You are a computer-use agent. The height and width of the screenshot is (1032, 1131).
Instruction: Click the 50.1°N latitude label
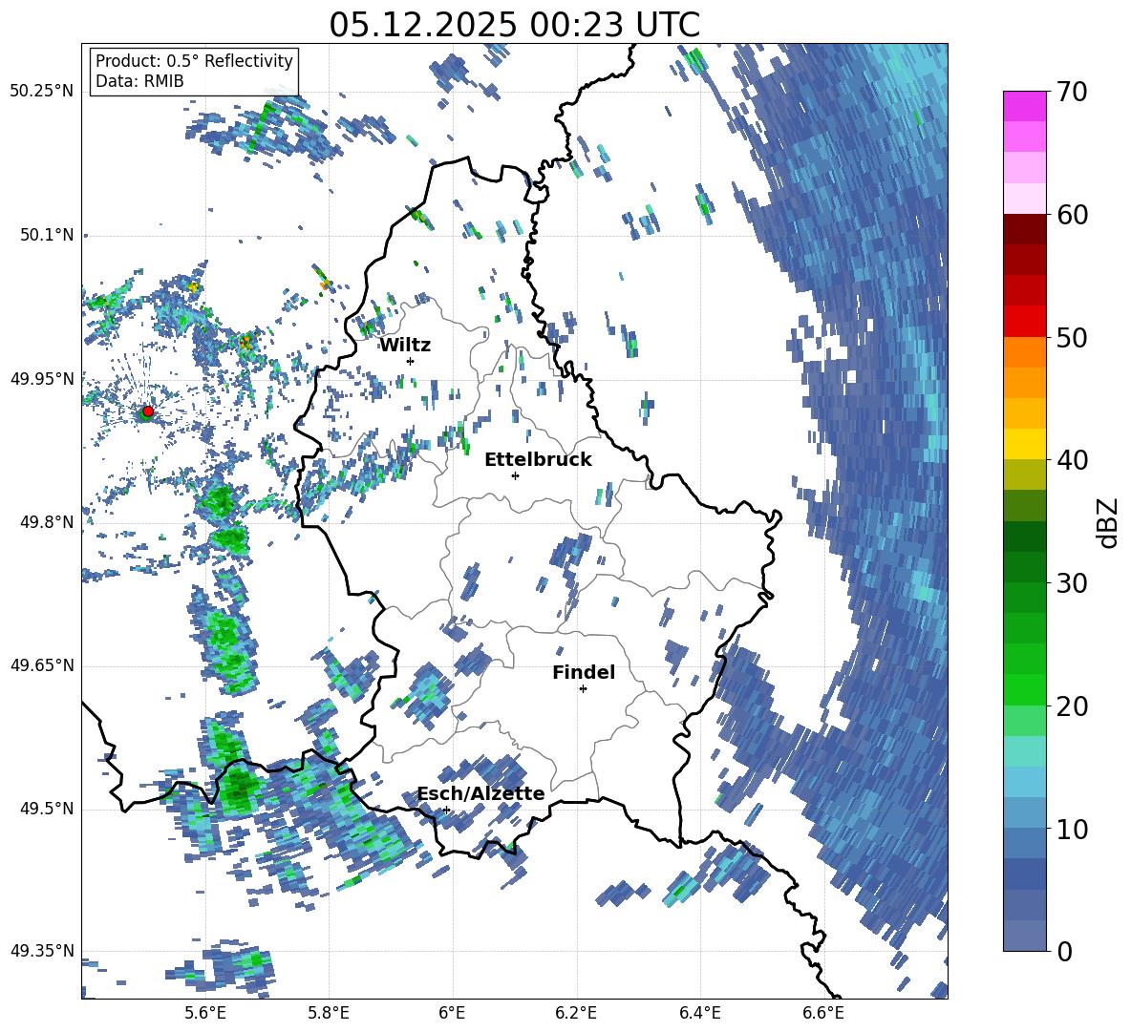click(48, 235)
